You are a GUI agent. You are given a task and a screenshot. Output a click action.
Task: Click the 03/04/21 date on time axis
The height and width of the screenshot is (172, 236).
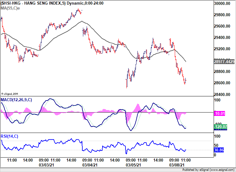tap(91, 165)
